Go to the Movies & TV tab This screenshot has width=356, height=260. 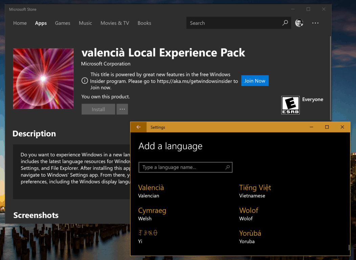point(115,23)
